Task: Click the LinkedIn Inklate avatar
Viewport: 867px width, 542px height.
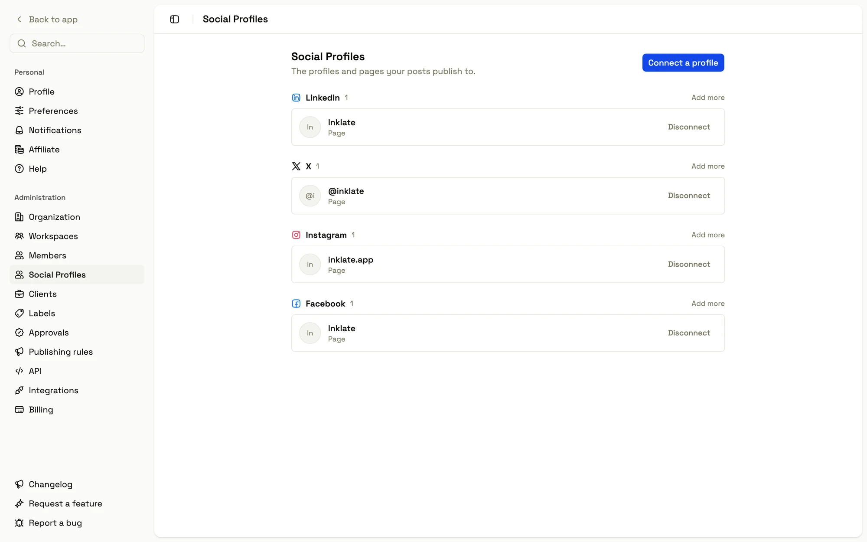Action: click(x=310, y=127)
